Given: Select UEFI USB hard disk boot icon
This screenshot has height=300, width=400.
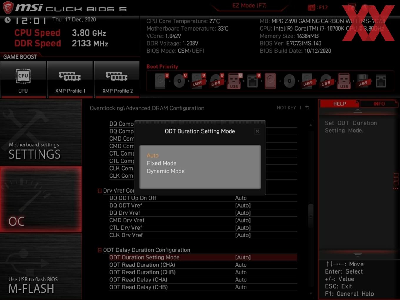Looking at the screenshot, I should pyautogui.click(x=198, y=81).
